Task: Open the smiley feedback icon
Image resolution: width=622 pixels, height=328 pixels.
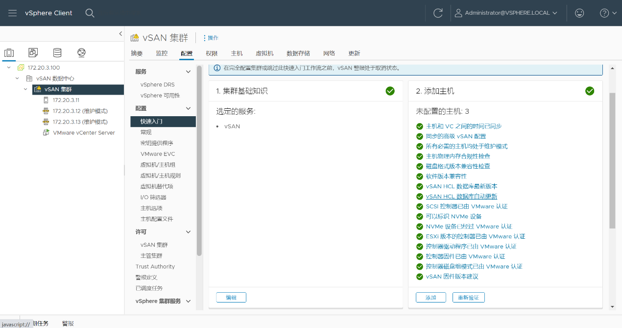Action: click(x=579, y=13)
